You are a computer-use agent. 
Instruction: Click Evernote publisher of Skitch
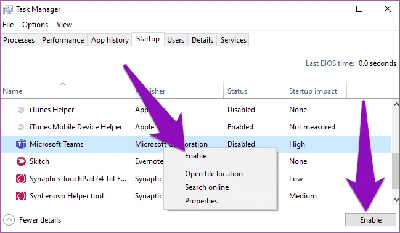click(x=149, y=161)
